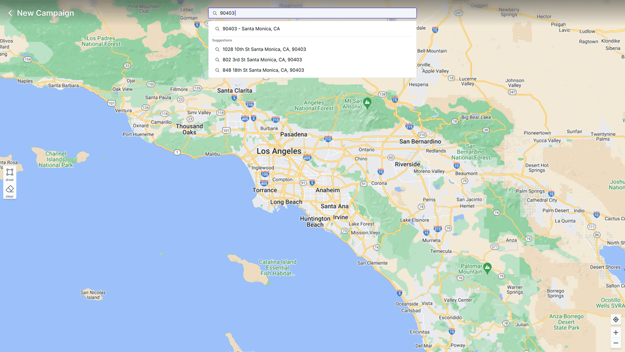Click the Temecula map label

(441, 251)
